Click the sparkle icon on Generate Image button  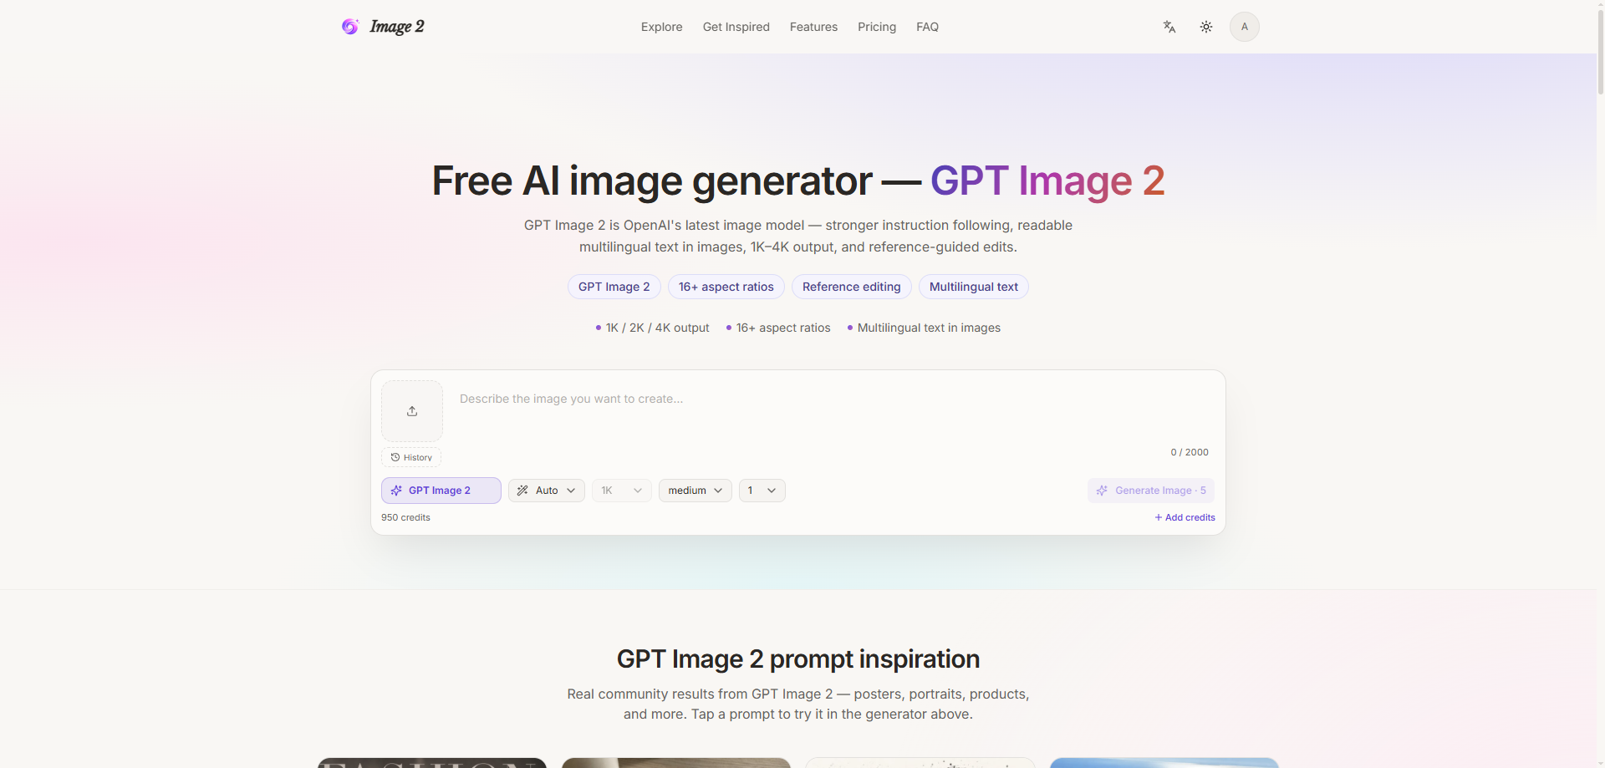click(x=1102, y=491)
